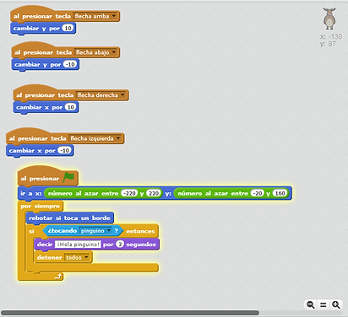348x317 pixels.
Task: Edit value -10 in 'cambiar y por' block
Action: [x=70, y=64]
